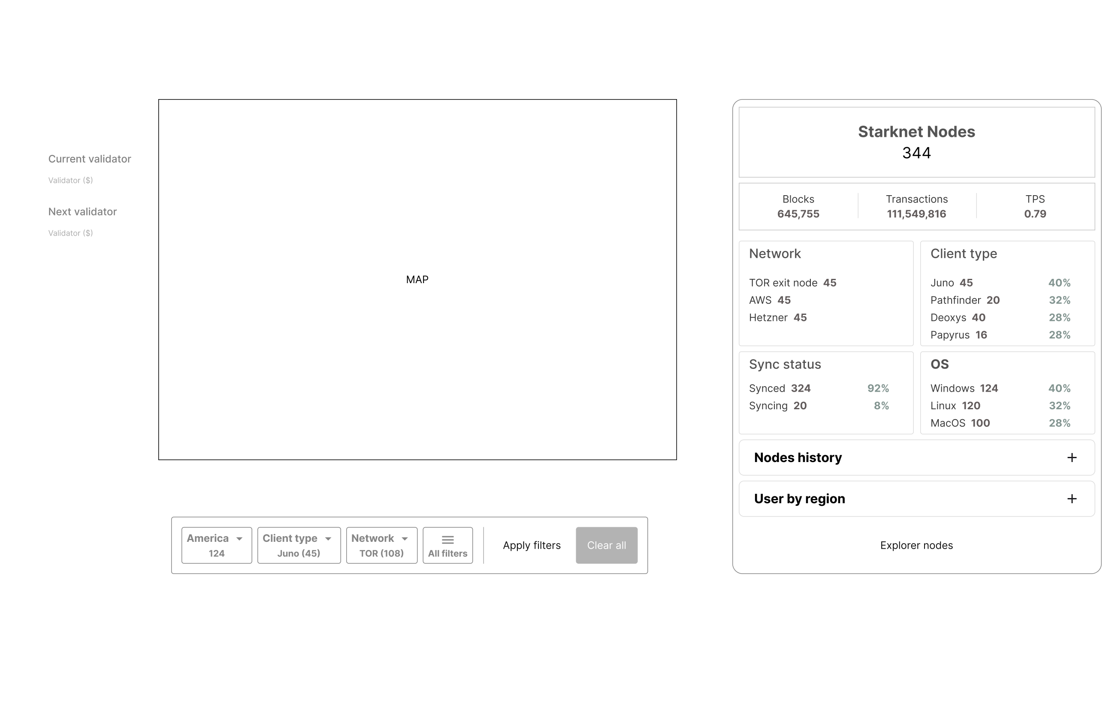Expand User by region with plus icon
1112x719 pixels.
point(1072,498)
